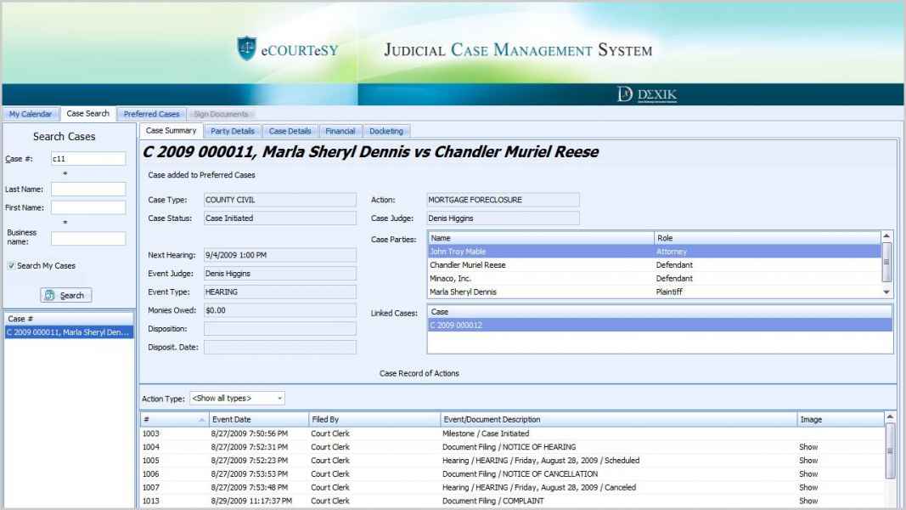Toggle the Search My Cases checkbox
Image resolution: width=906 pixels, height=510 pixels.
click(x=11, y=266)
